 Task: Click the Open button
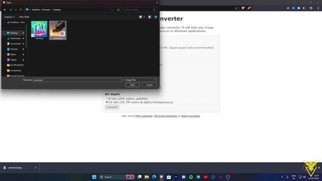(x=132, y=85)
